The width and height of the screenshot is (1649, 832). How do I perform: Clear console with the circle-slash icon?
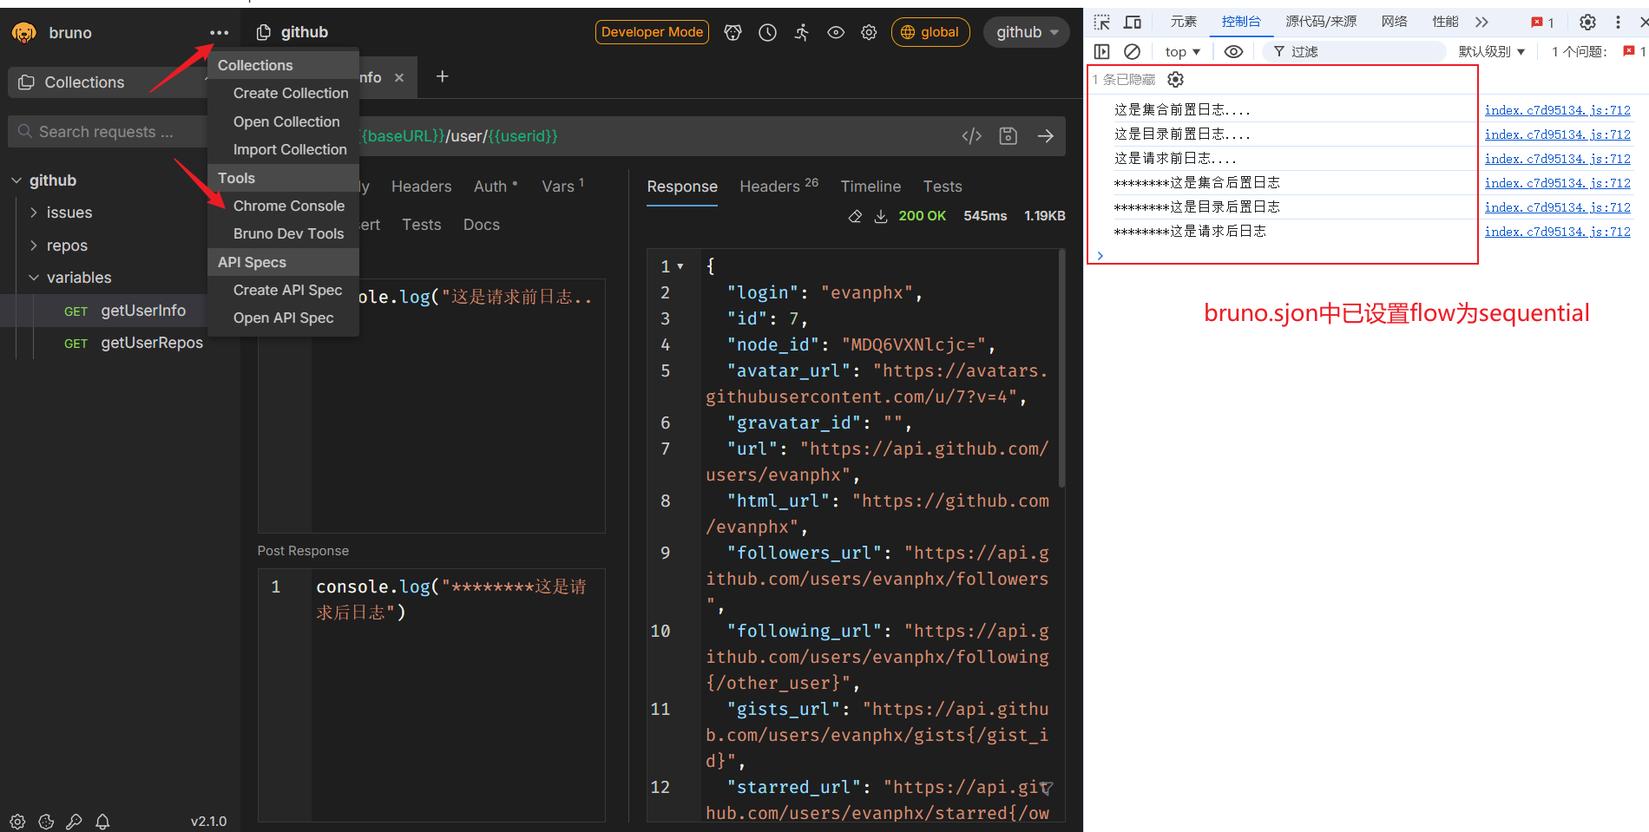coord(1133,52)
